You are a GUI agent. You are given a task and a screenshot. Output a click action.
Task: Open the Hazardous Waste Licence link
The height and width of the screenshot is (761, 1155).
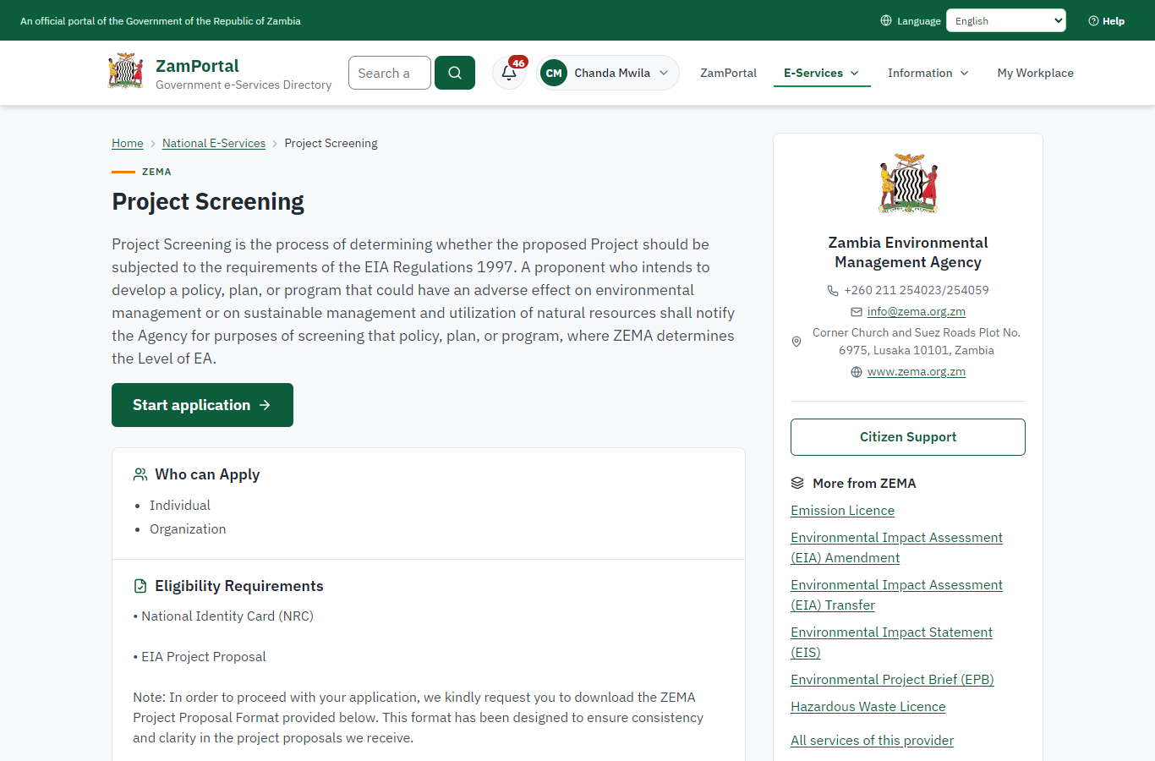pos(868,707)
